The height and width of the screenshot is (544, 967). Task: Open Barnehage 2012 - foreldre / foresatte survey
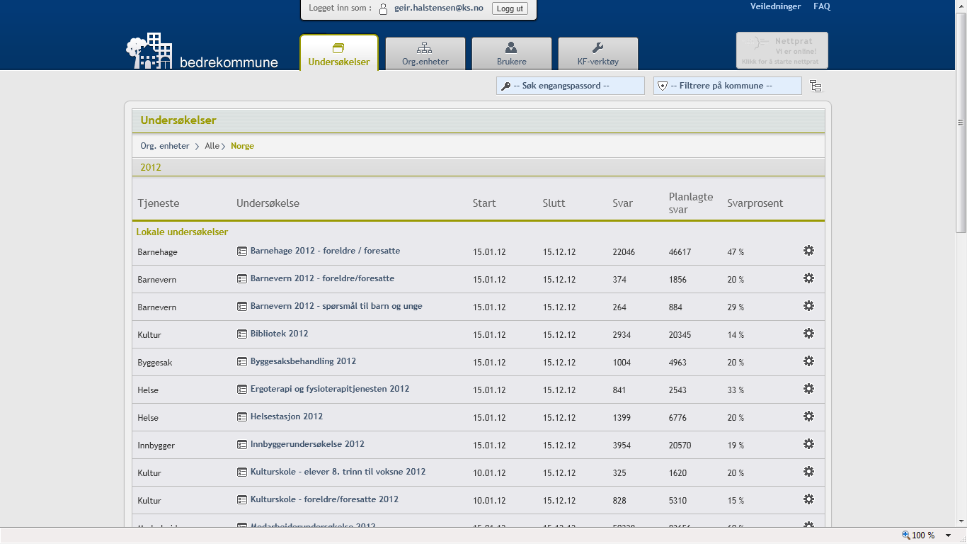coord(325,251)
